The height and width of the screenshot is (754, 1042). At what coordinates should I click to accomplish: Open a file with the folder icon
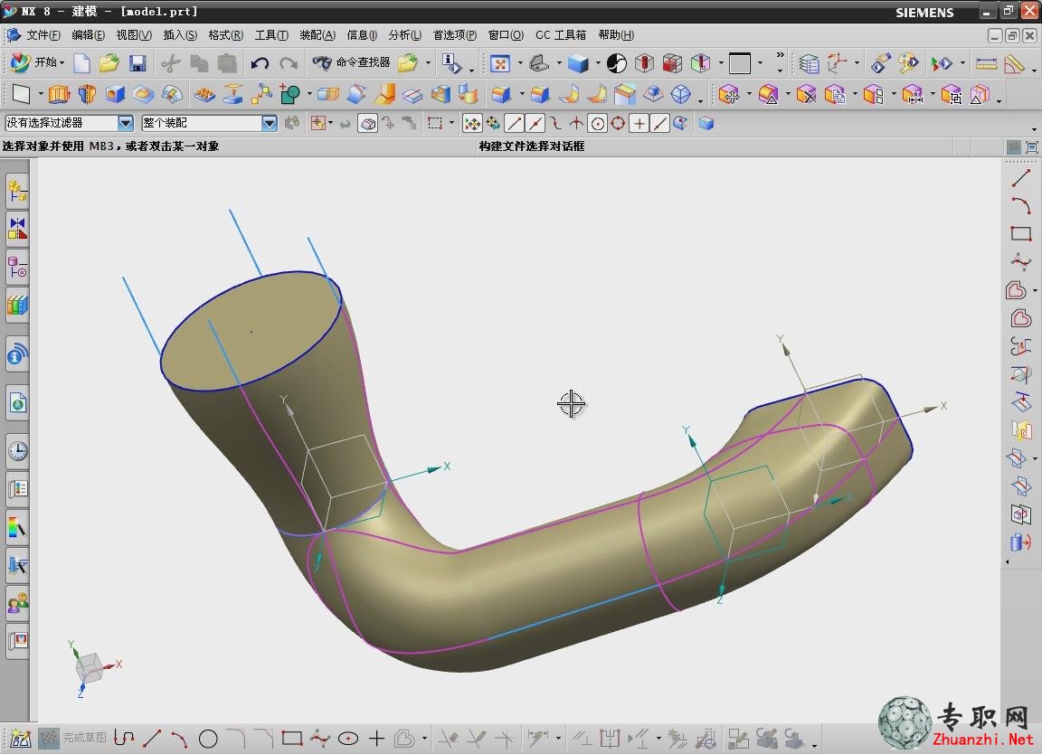pyautogui.click(x=109, y=63)
